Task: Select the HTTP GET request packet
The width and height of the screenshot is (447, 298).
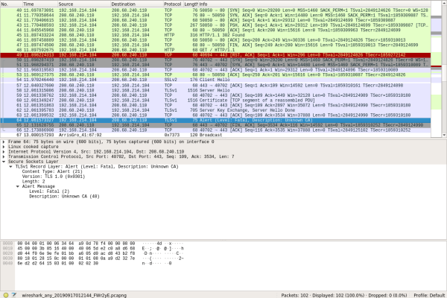Action: click(x=223, y=50)
